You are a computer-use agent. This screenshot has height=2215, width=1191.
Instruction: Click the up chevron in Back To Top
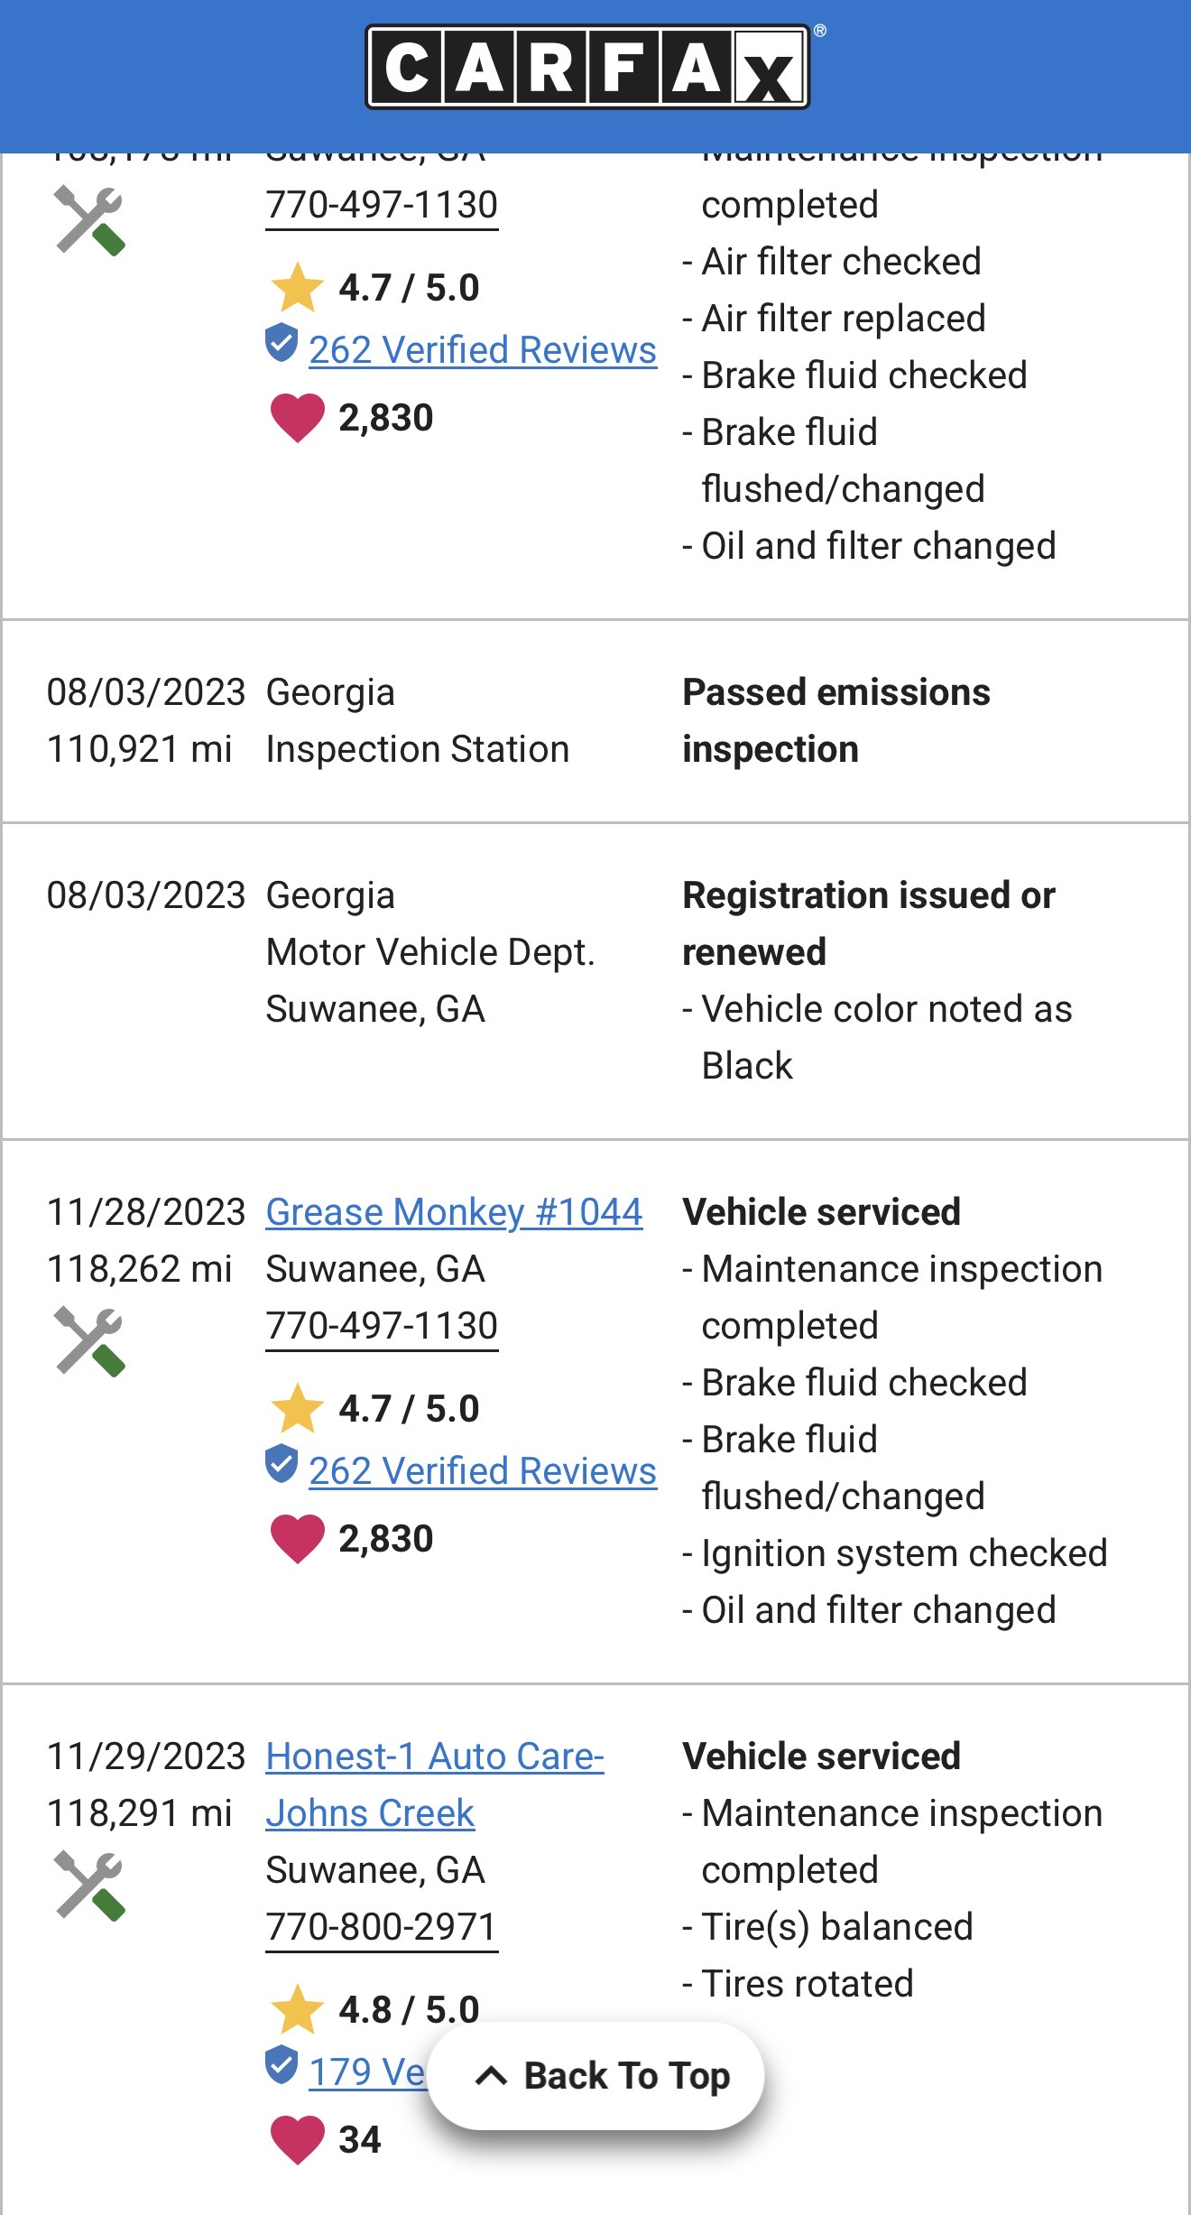point(491,2076)
